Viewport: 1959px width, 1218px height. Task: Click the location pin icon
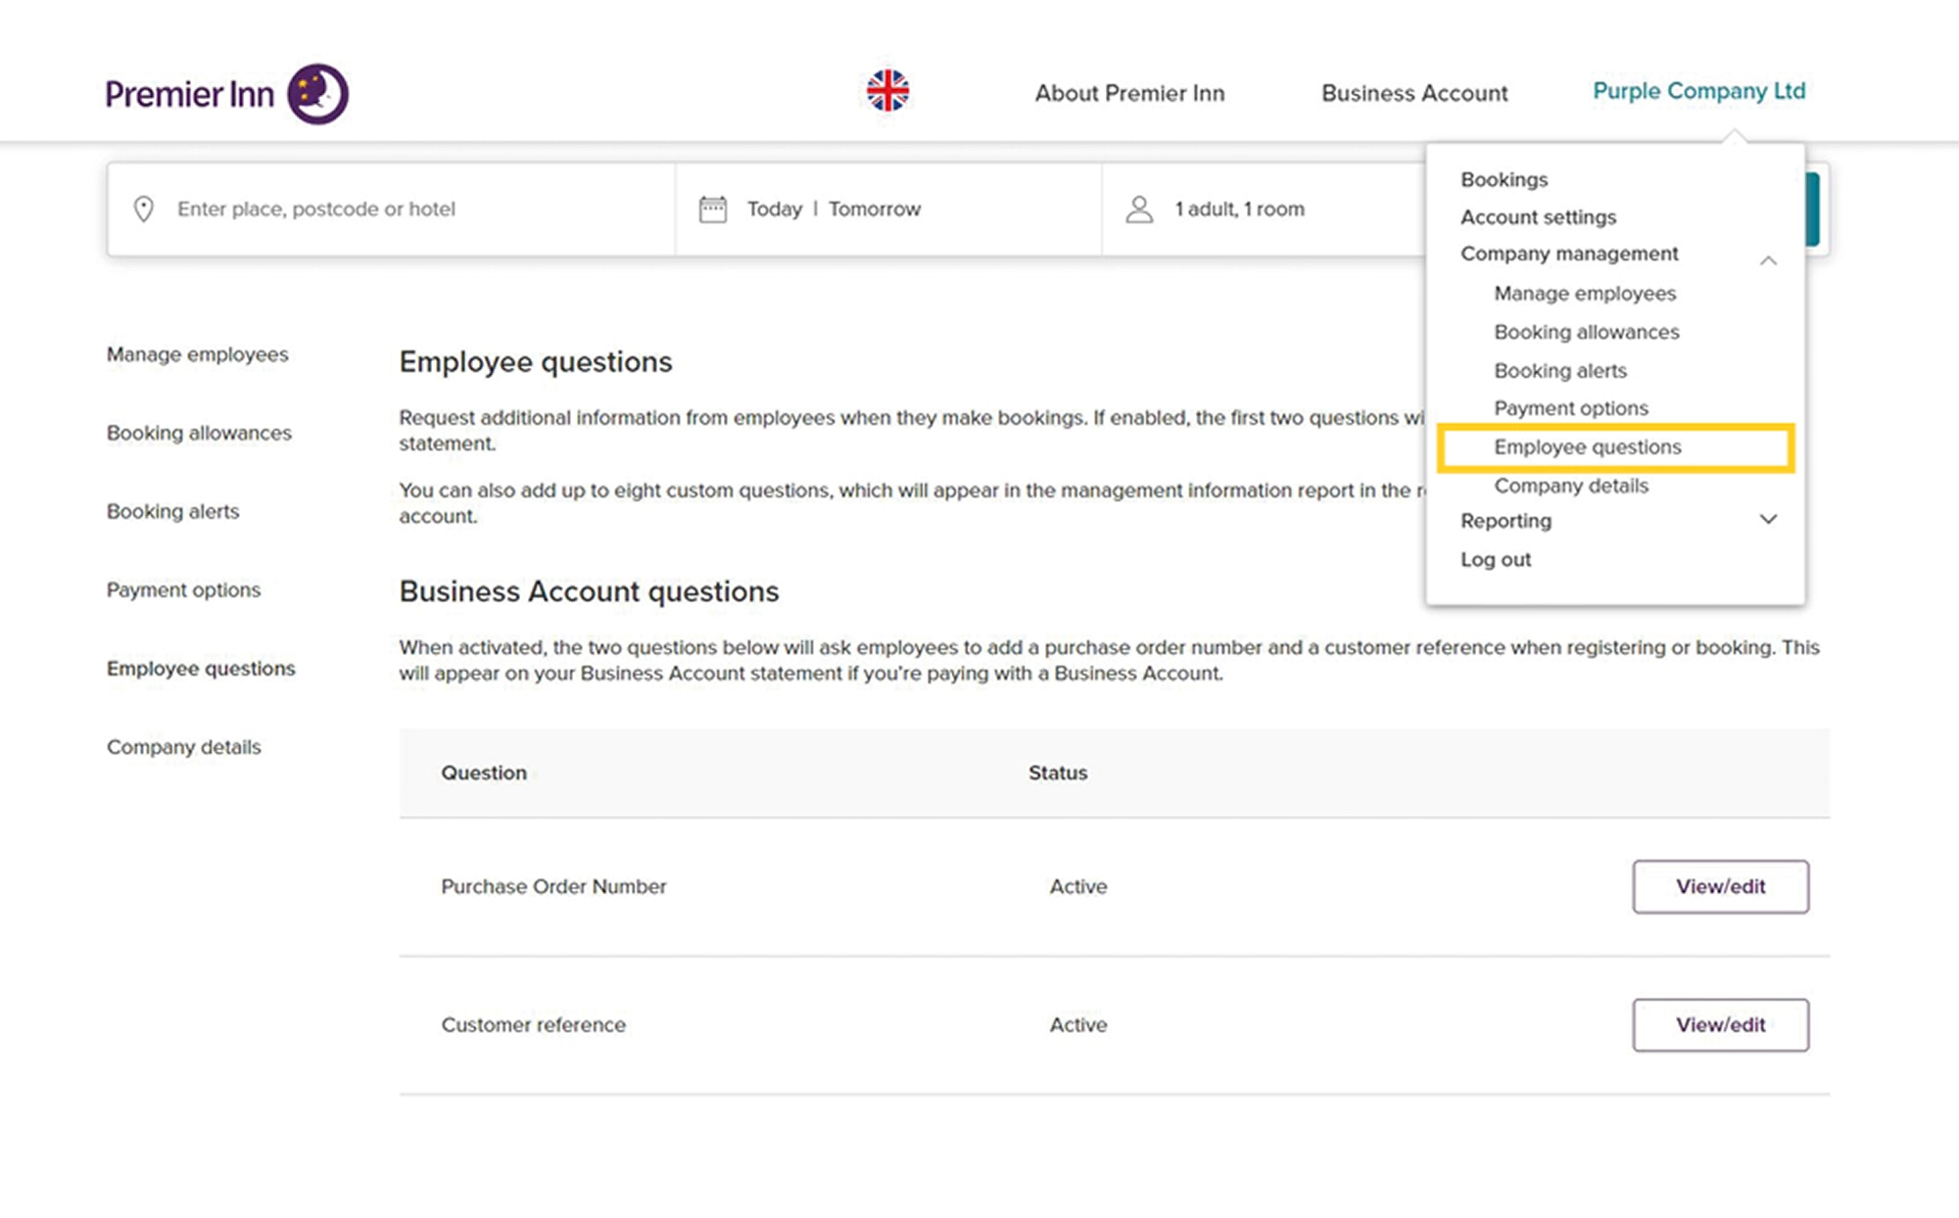point(144,209)
